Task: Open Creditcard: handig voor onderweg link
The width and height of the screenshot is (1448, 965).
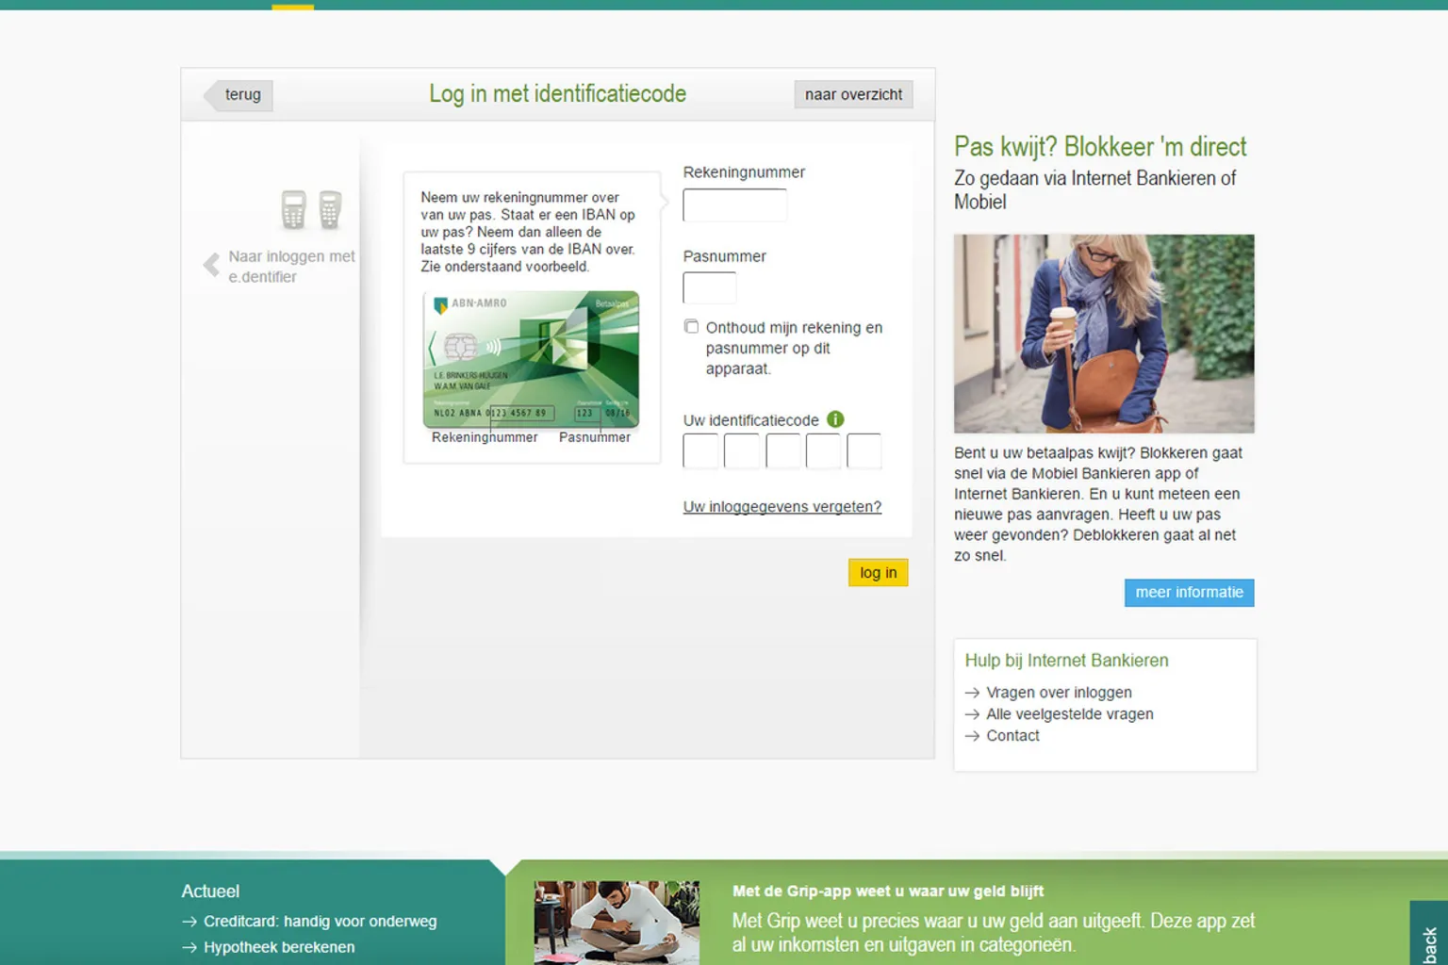Action: click(x=320, y=922)
